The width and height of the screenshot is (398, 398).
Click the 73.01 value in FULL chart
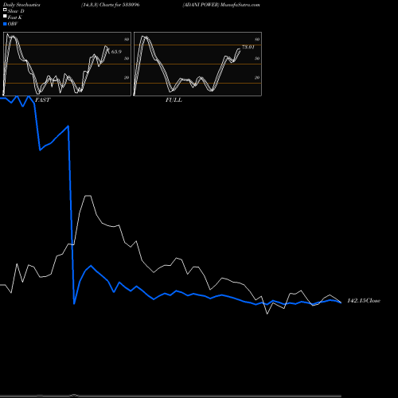click(248, 47)
